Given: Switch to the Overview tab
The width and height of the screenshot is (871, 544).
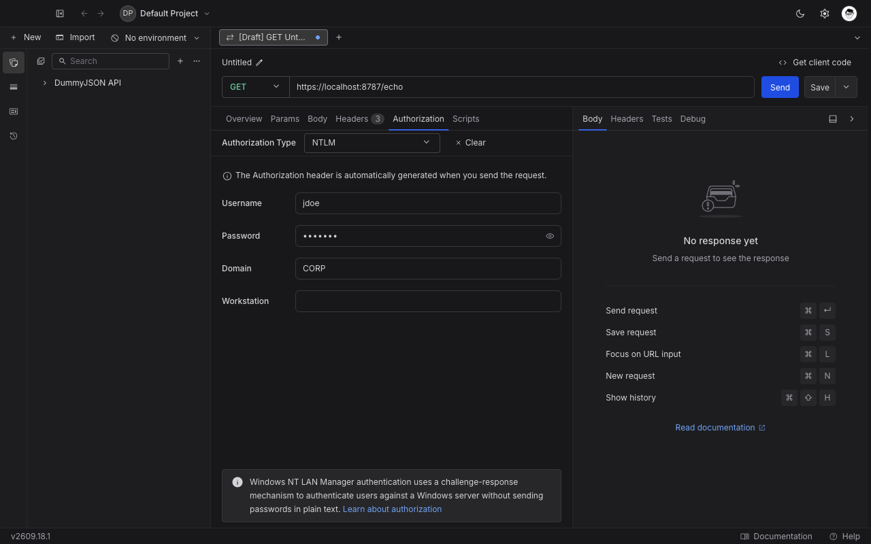Looking at the screenshot, I should click(244, 119).
